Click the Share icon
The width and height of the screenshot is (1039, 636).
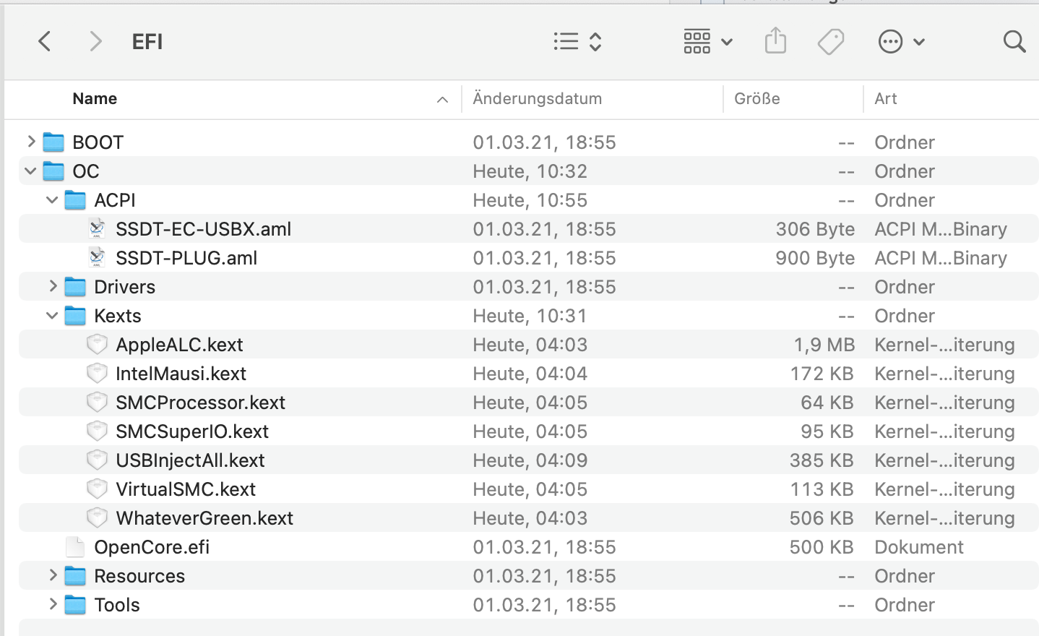point(775,41)
